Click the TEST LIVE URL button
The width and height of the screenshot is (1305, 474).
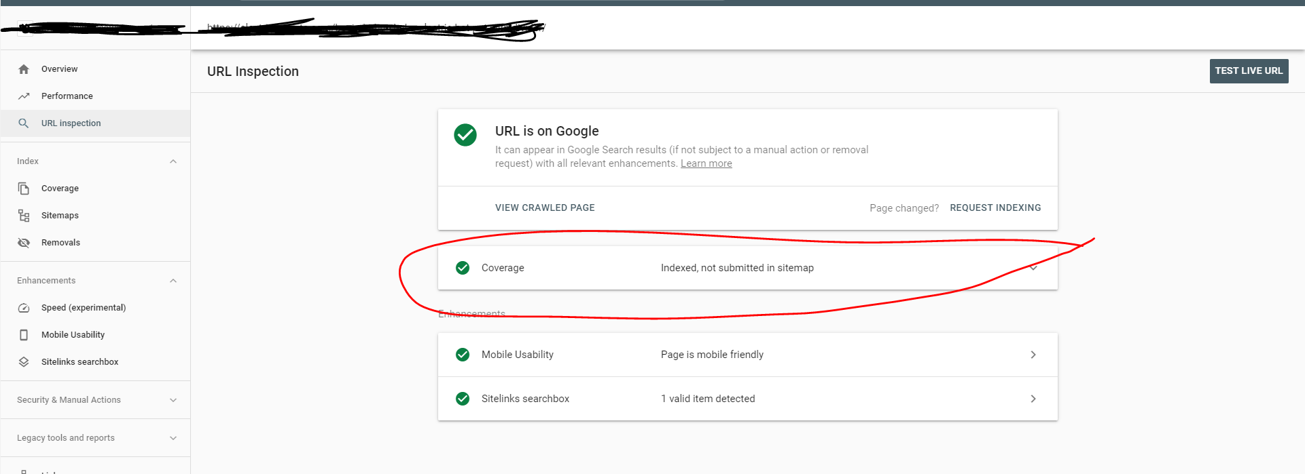[1249, 71]
